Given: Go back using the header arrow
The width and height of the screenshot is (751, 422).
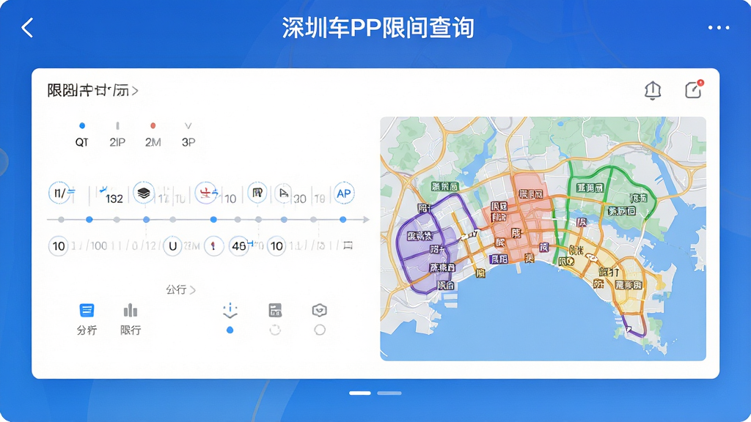Looking at the screenshot, I should click(27, 28).
